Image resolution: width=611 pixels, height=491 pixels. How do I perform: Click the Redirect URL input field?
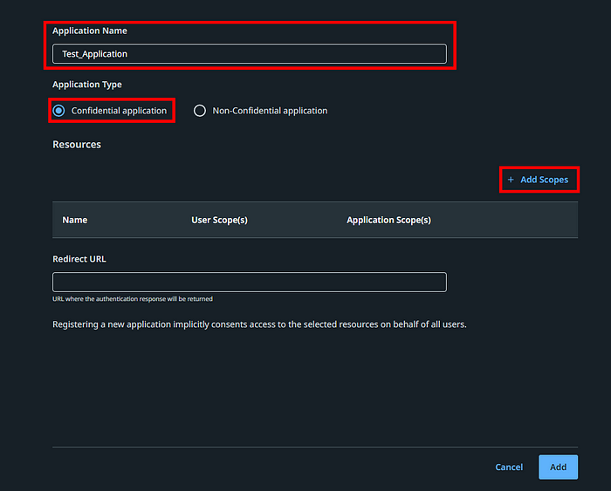[250, 282]
